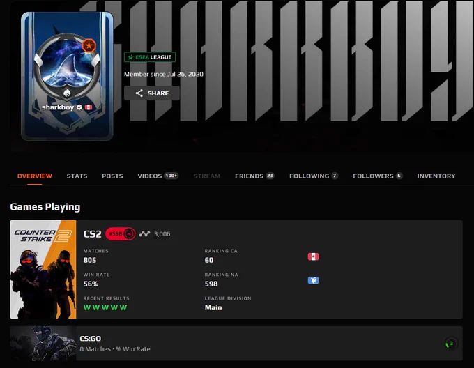Click the verified checkmark beside sharkboy
The image size is (474, 368).
pos(79,107)
